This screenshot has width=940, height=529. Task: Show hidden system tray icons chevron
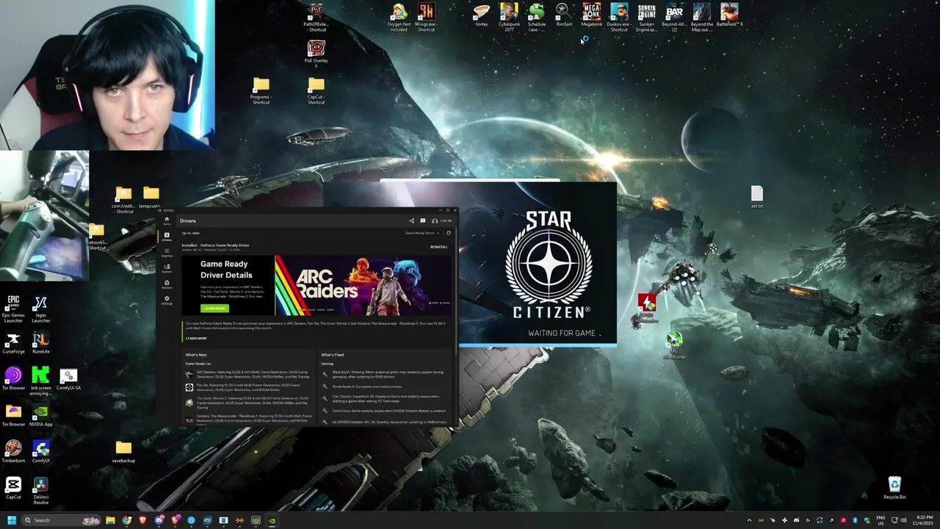[749, 520]
